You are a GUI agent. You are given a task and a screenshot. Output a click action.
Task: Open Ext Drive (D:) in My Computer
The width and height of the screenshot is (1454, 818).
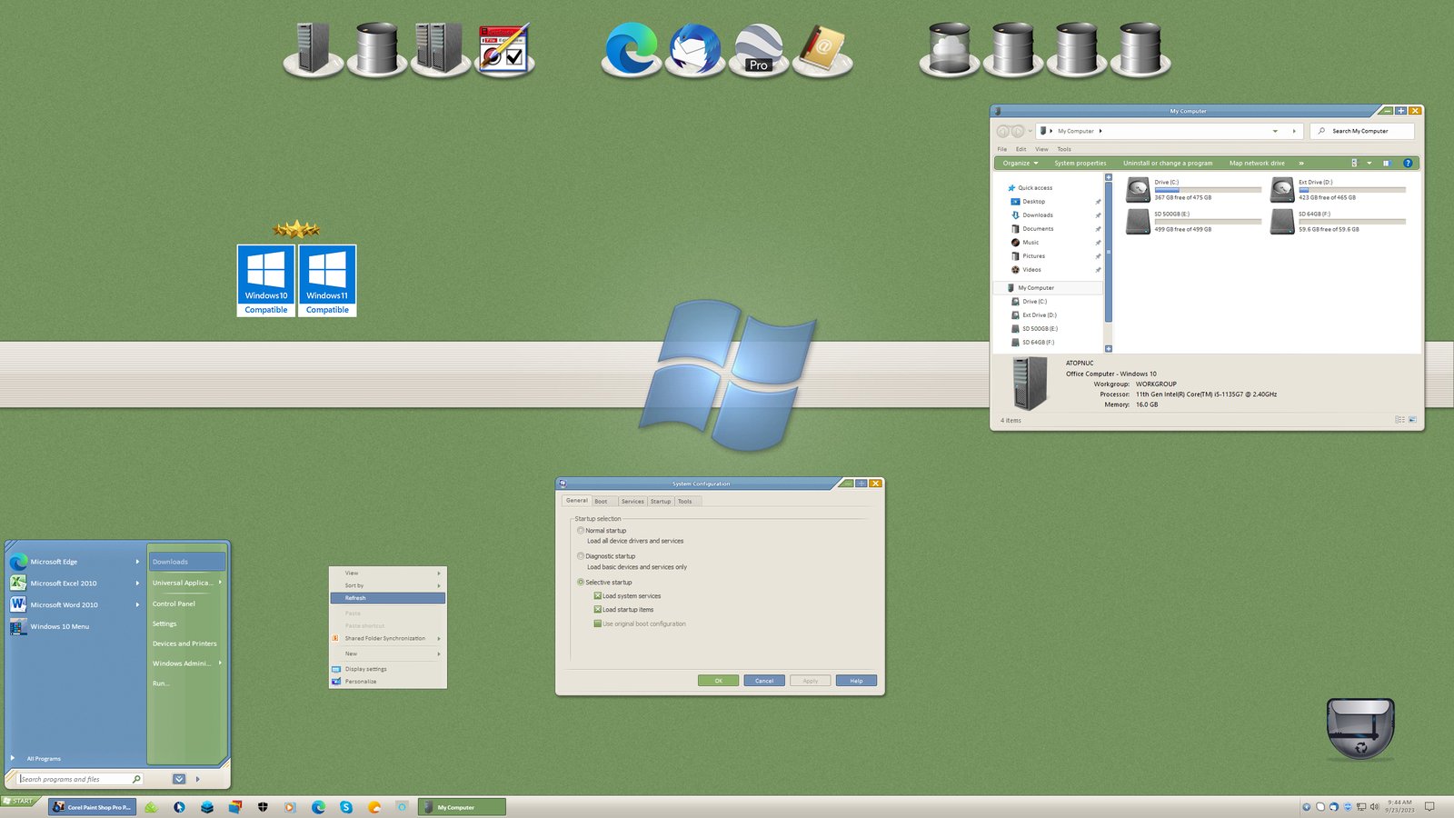tap(1338, 190)
